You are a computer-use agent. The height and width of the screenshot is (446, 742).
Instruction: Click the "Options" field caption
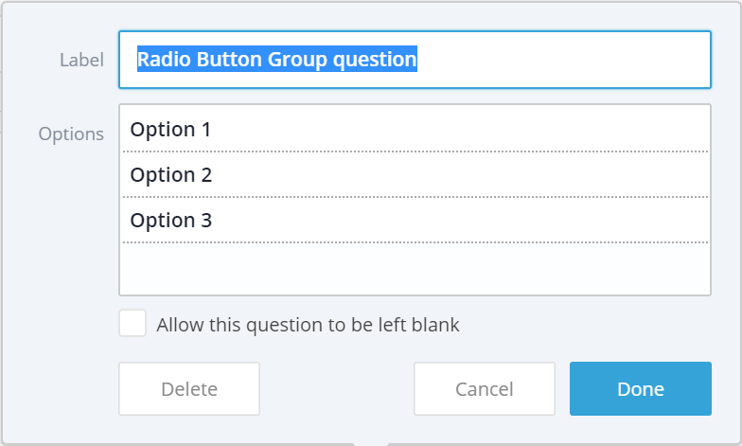(x=71, y=134)
